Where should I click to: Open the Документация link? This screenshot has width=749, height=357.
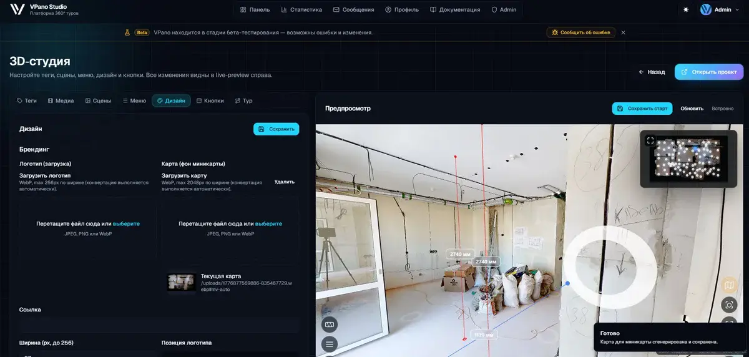[455, 9]
